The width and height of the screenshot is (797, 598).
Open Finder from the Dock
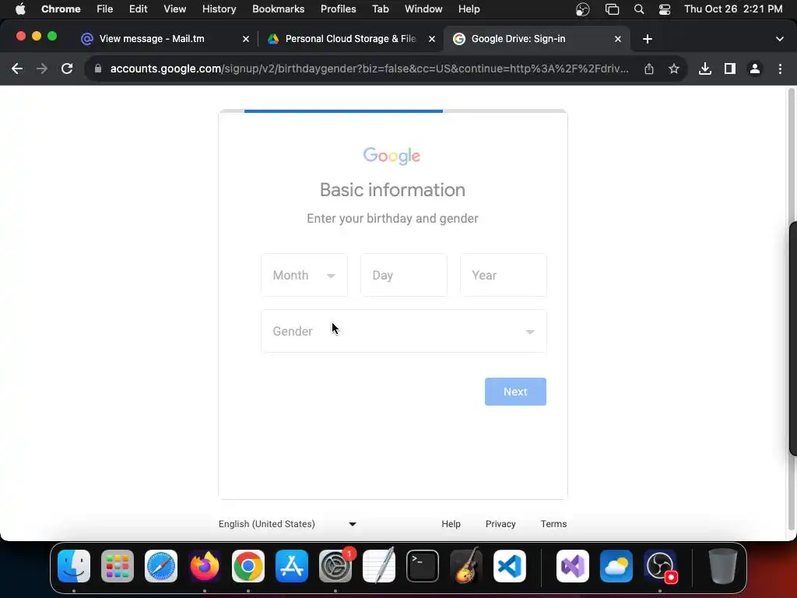[x=74, y=566]
